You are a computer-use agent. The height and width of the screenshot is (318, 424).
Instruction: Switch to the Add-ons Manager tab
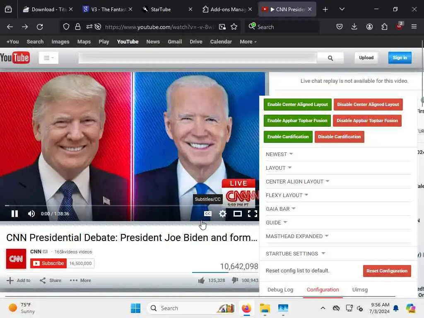click(227, 9)
